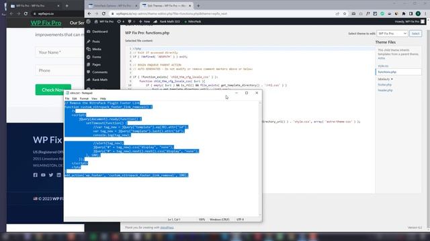Open NitroPack in the admin bar
This screenshot has width=430, height=241.
(193, 21)
